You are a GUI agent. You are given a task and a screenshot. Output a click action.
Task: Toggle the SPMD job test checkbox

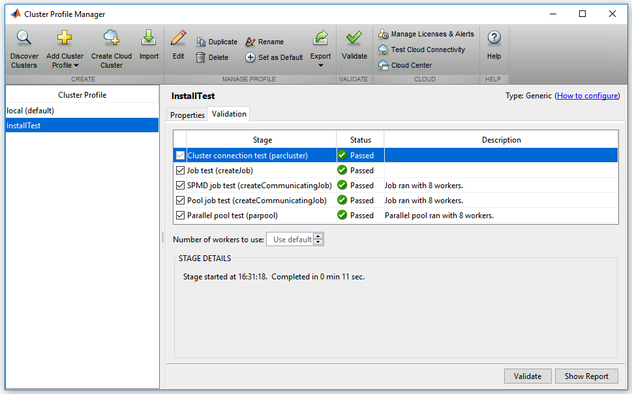[181, 186]
